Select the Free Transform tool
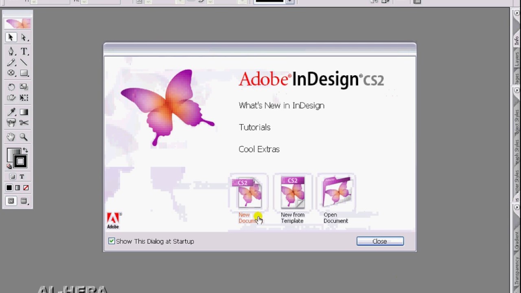This screenshot has width=521, height=293. pos(24,98)
